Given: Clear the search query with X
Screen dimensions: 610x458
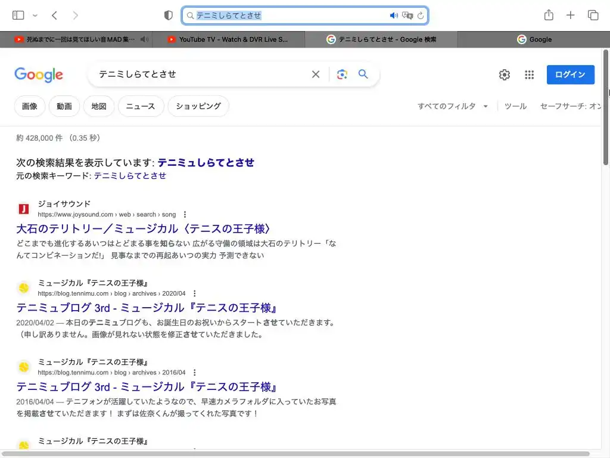Looking at the screenshot, I should pos(316,74).
